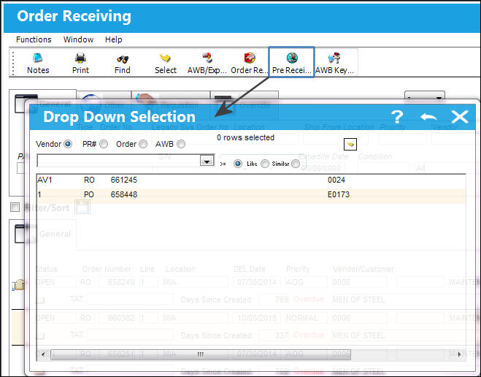
Task: Click the yellow arrow select button in dialog
Action: (350, 144)
